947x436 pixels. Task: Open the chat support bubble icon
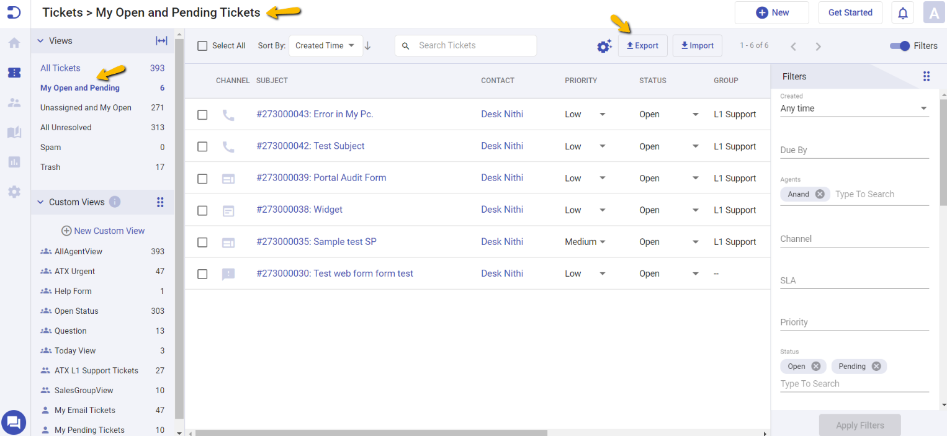click(14, 422)
